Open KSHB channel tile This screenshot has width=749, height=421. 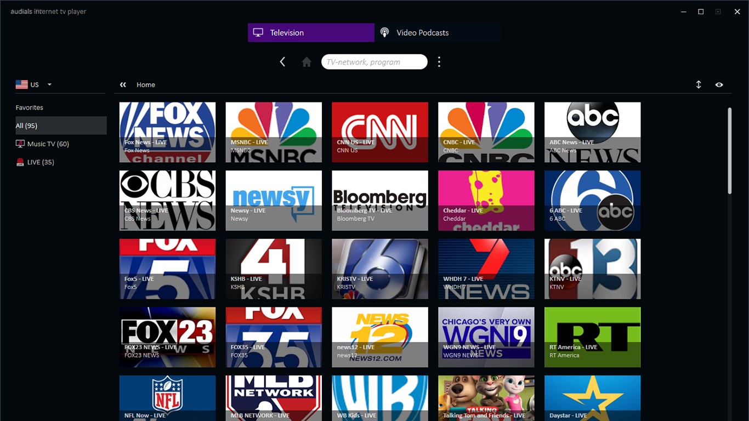274,269
